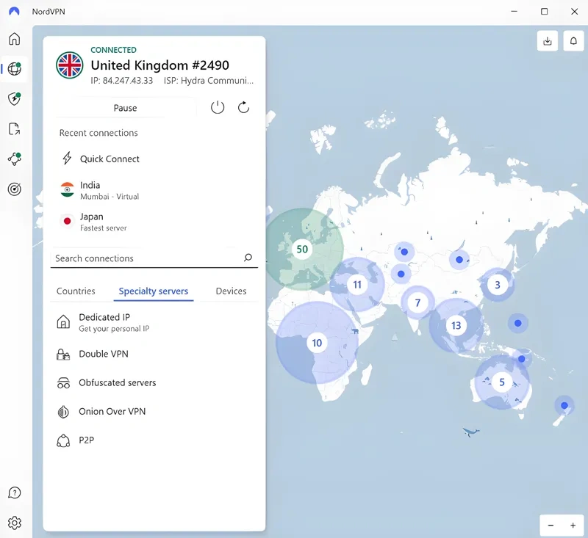Viewport: 588px width, 538px height.
Task: Switch to the Countries tab
Action: [76, 291]
